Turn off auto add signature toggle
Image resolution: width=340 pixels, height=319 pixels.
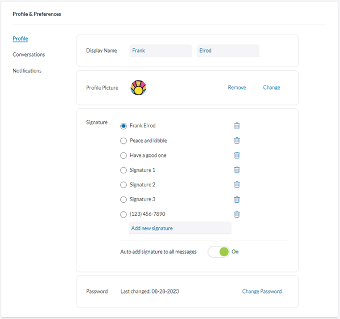[x=219, y=252]
